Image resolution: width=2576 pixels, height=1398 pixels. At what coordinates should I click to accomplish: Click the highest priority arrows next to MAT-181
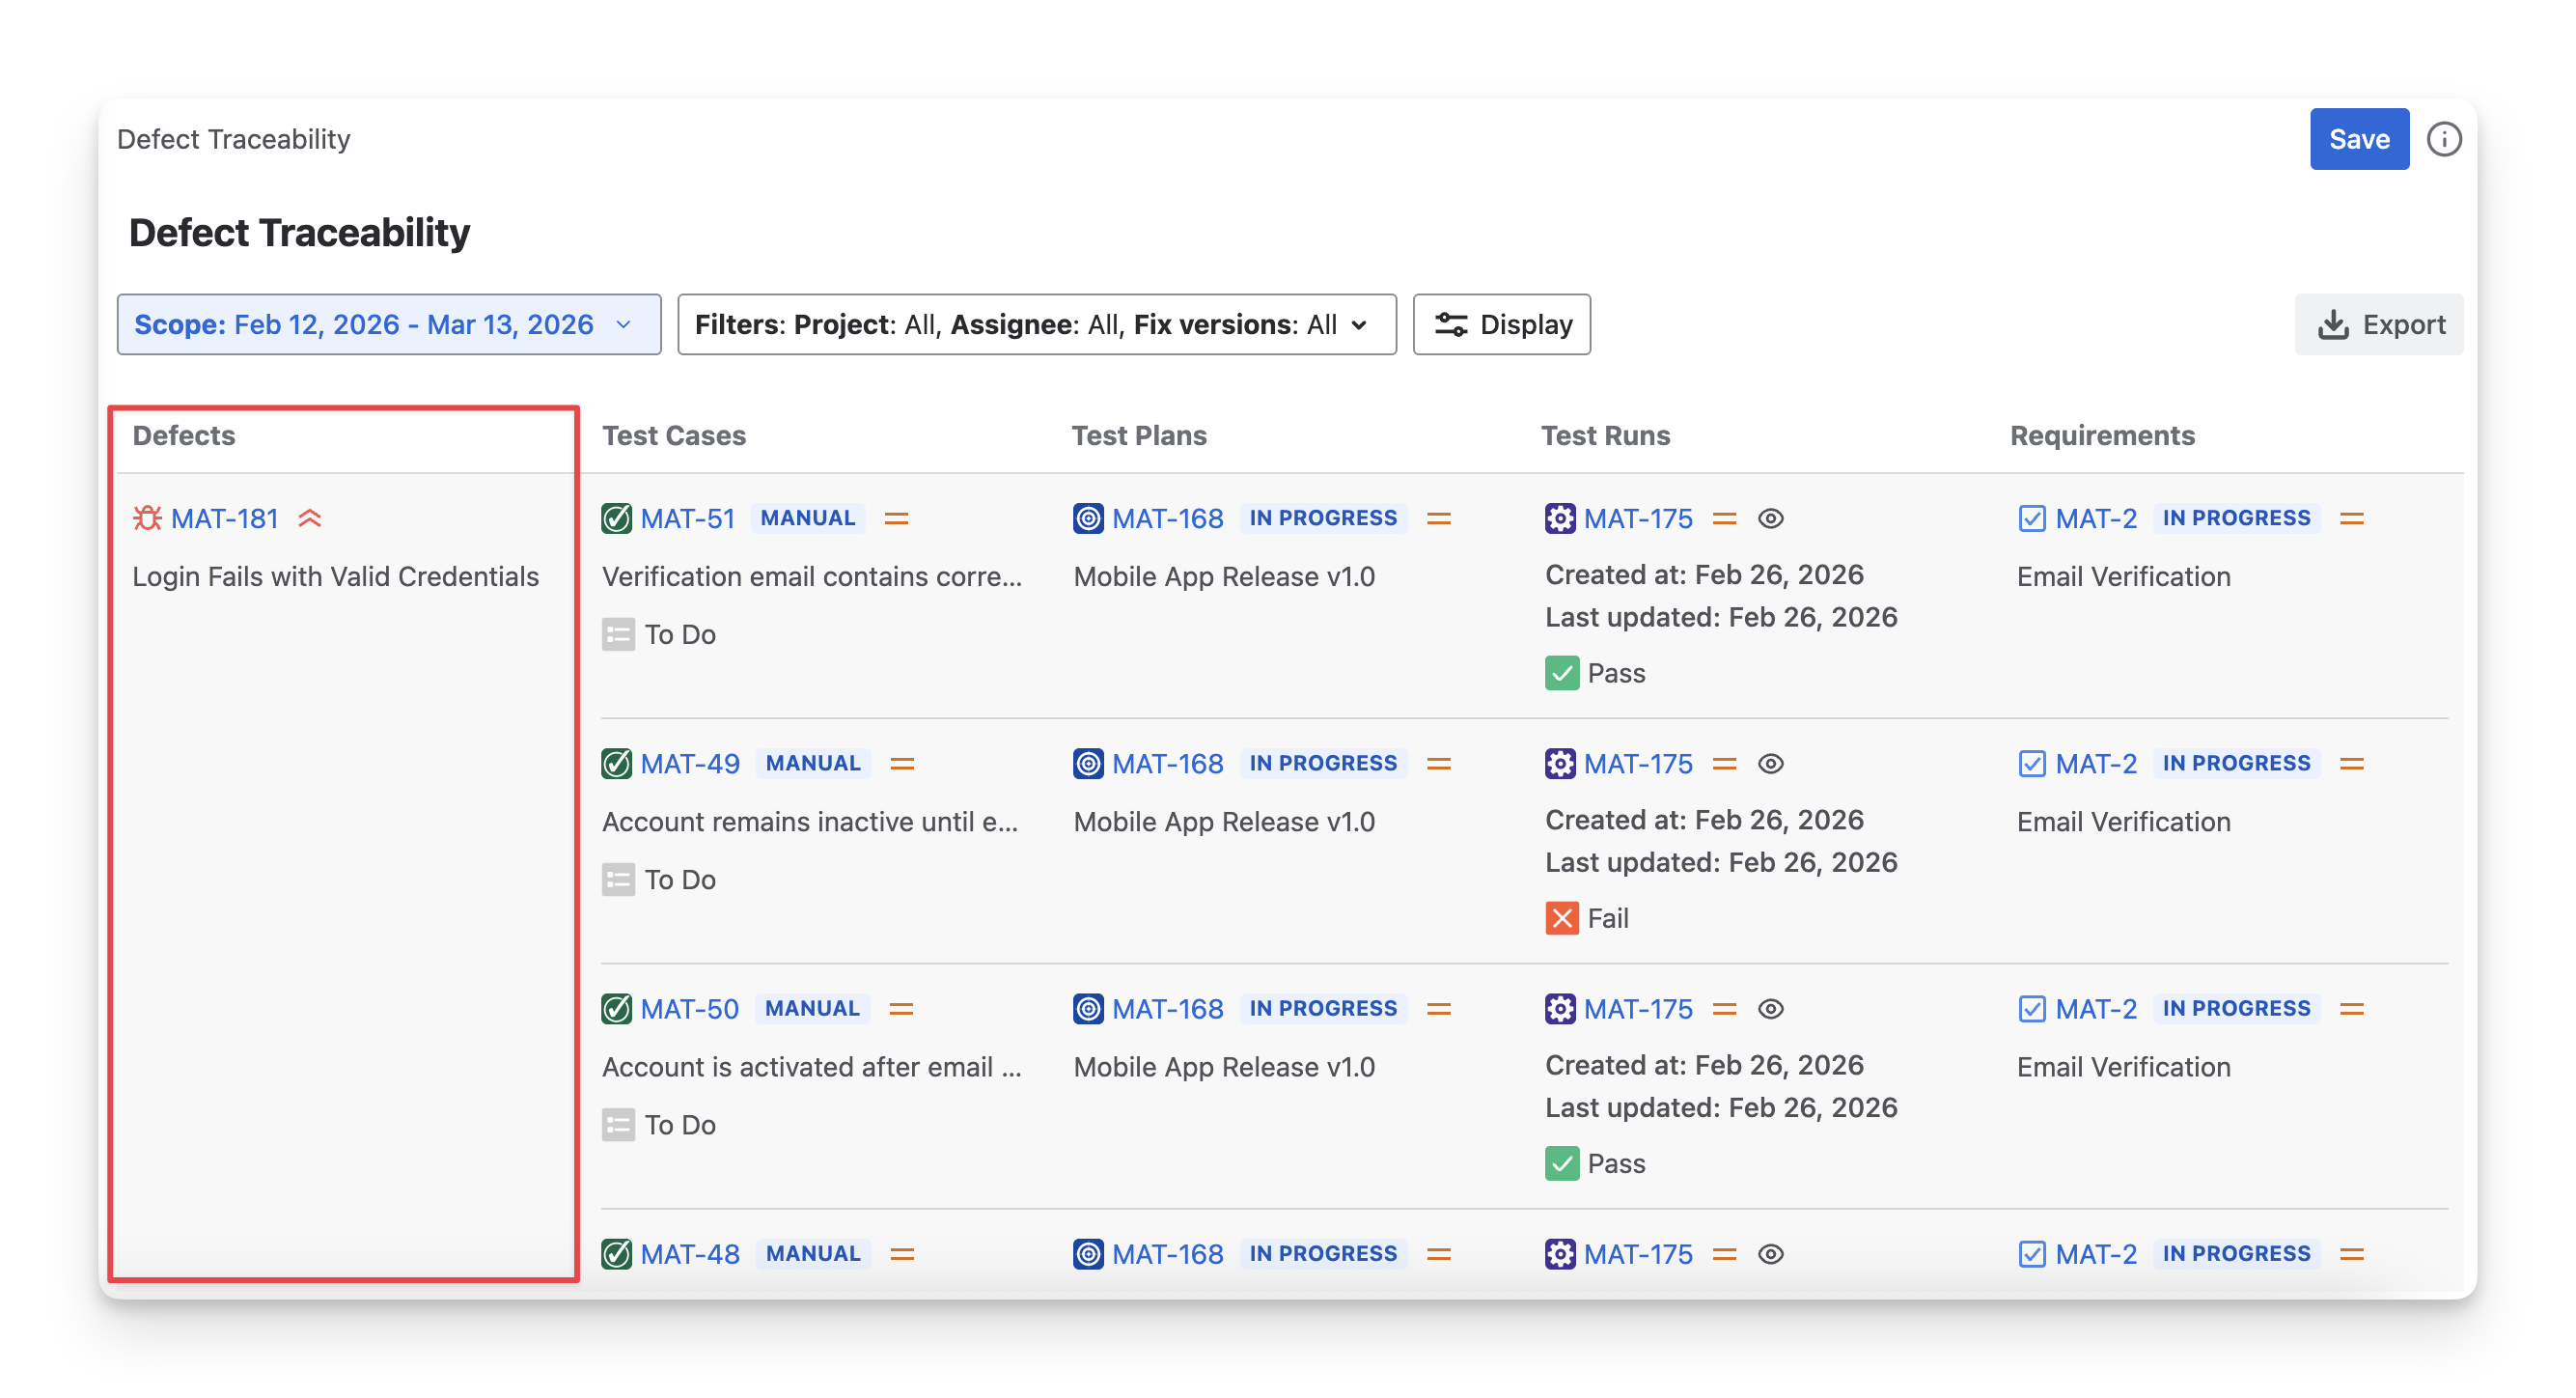tap(310, 518)
